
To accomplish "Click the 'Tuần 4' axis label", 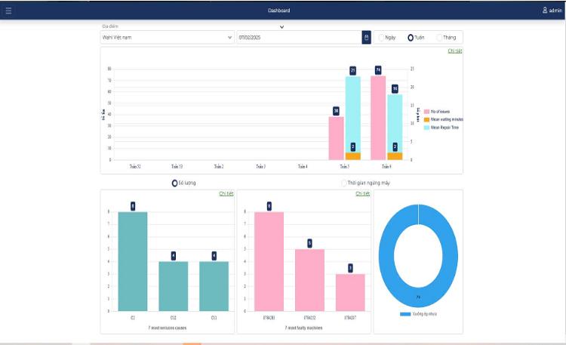I will pos(303,167).
